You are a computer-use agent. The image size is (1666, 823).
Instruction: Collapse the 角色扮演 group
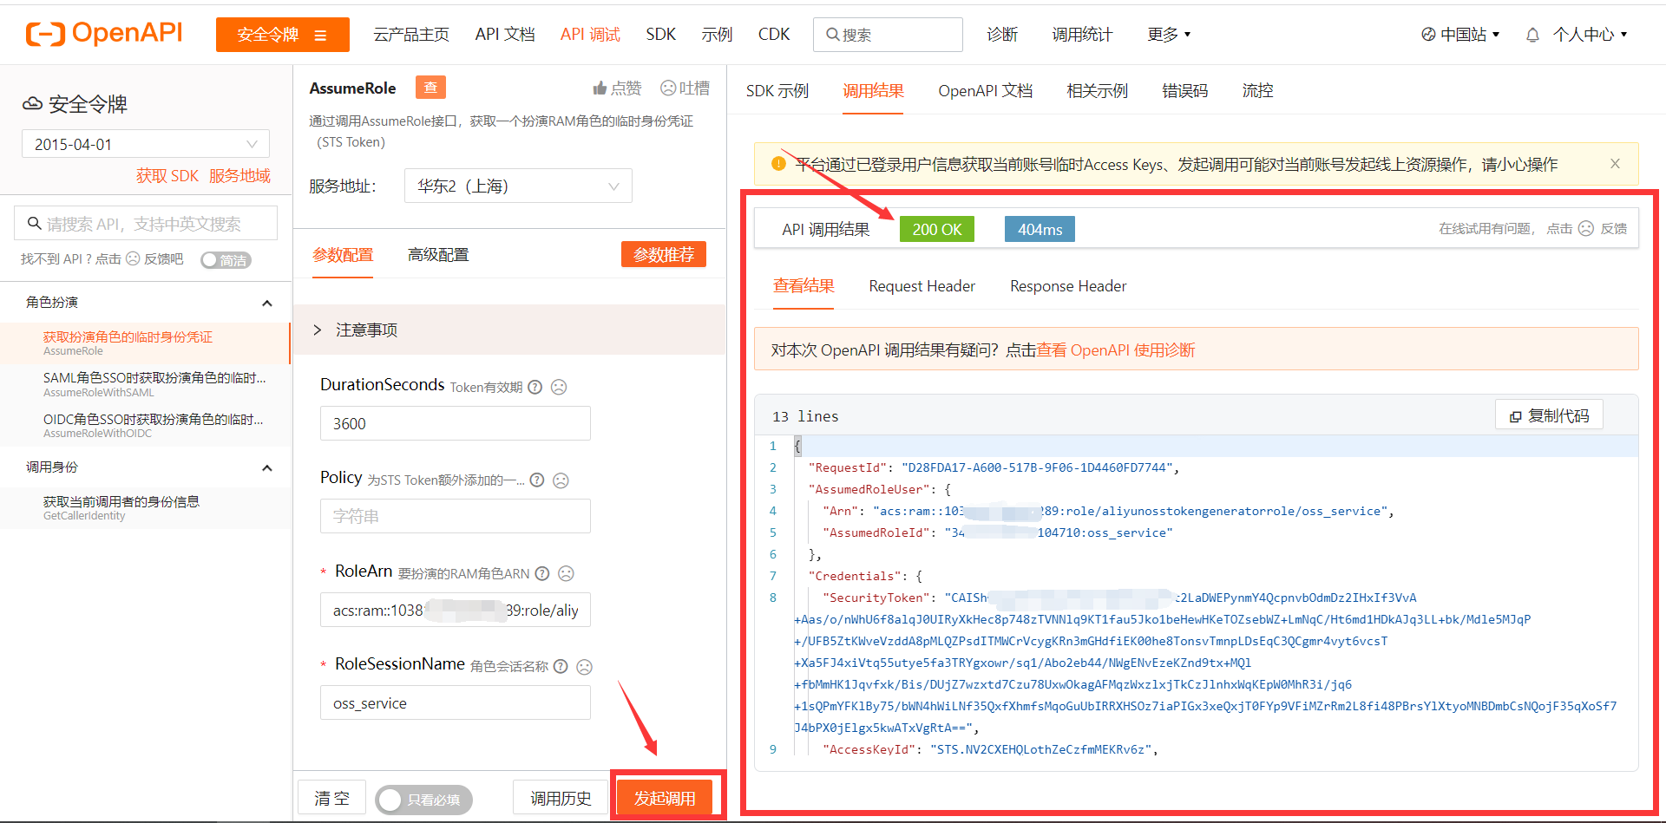(267, 303)
